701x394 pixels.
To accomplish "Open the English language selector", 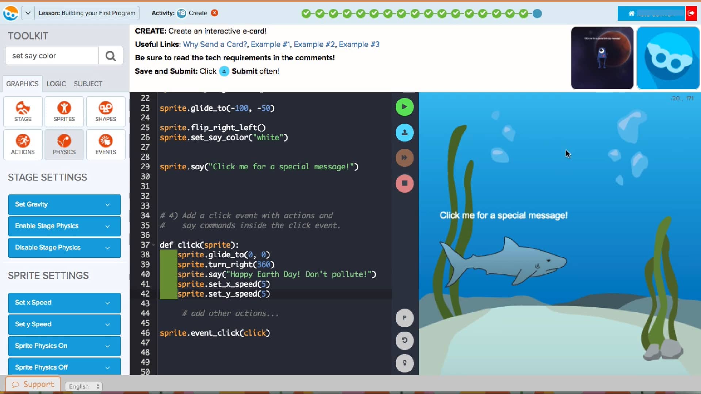I will tap(83, 386).
